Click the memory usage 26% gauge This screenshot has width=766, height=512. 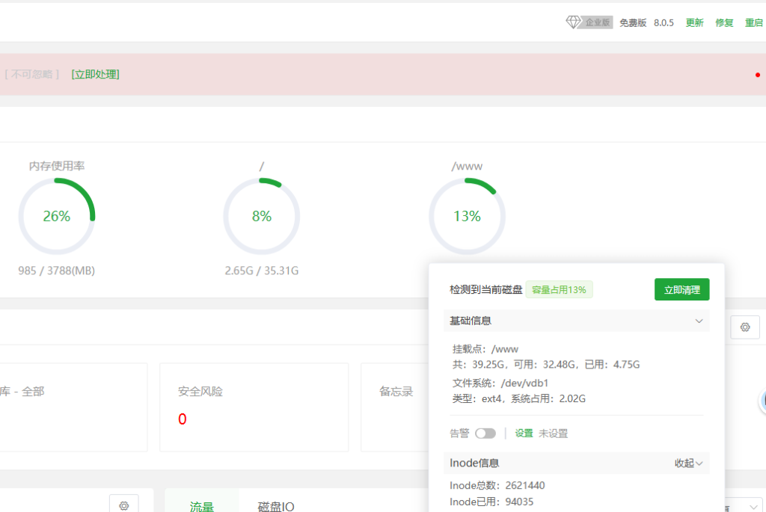(x=57, y=216)
